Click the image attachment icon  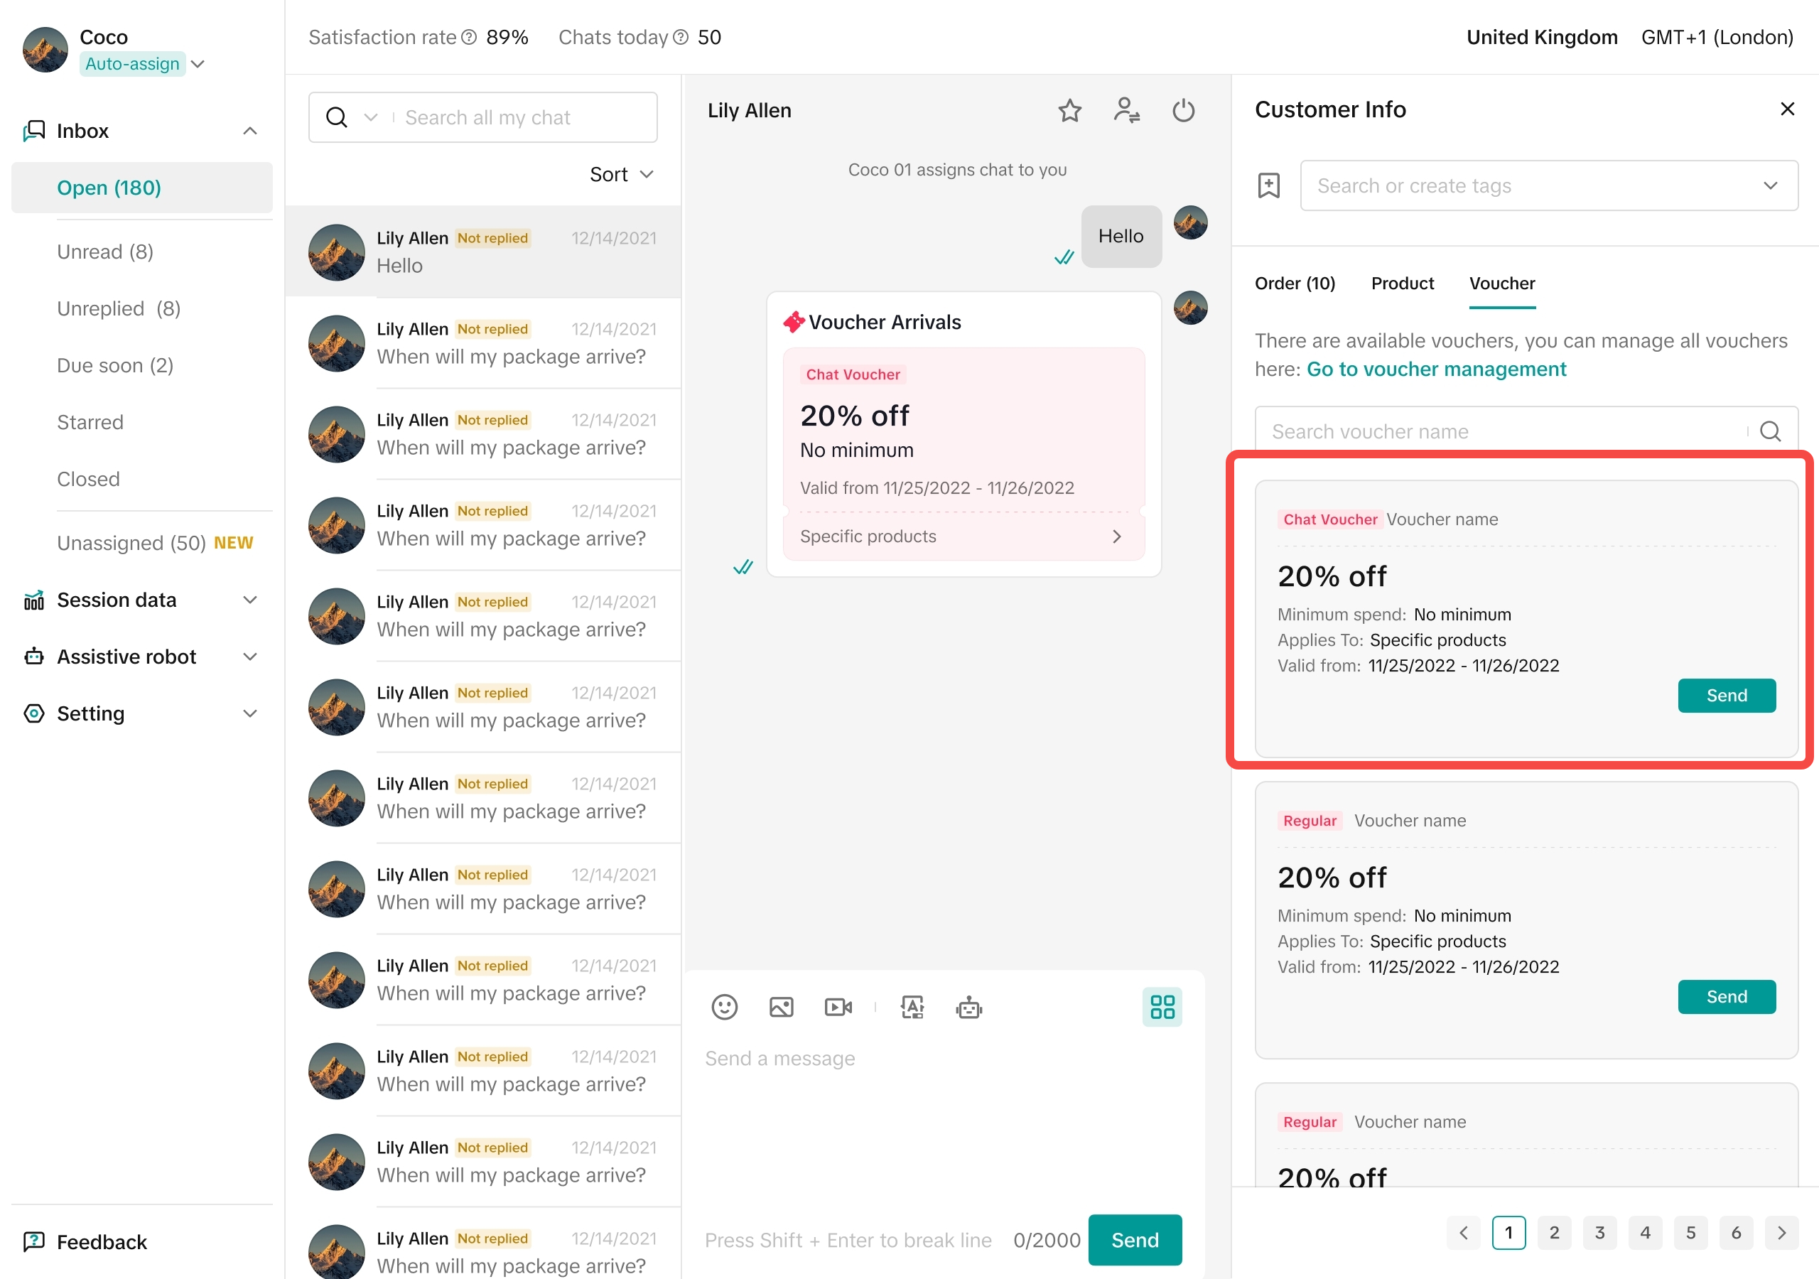point(781,1006)
